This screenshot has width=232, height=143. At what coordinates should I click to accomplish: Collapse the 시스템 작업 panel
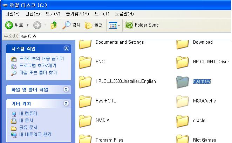click(66, 49)
